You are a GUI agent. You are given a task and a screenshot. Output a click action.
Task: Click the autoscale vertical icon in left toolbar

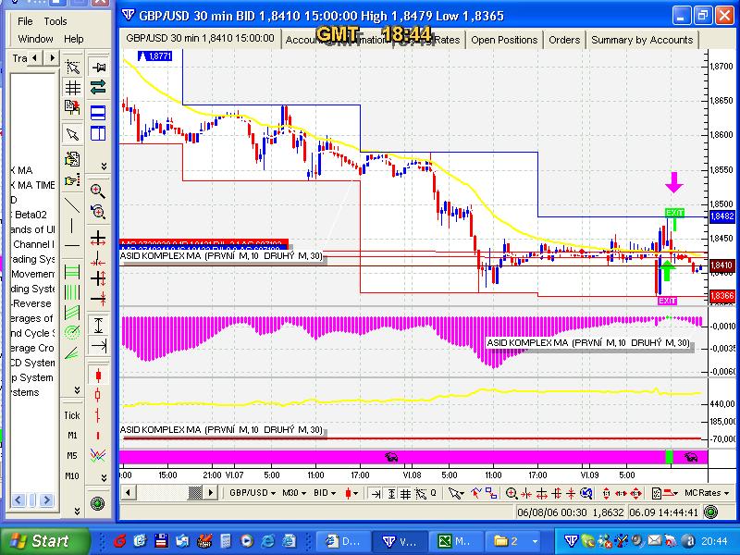(98, 325)
